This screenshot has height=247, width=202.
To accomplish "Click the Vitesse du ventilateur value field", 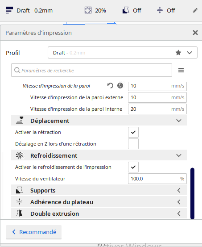I will click(157, 179).
